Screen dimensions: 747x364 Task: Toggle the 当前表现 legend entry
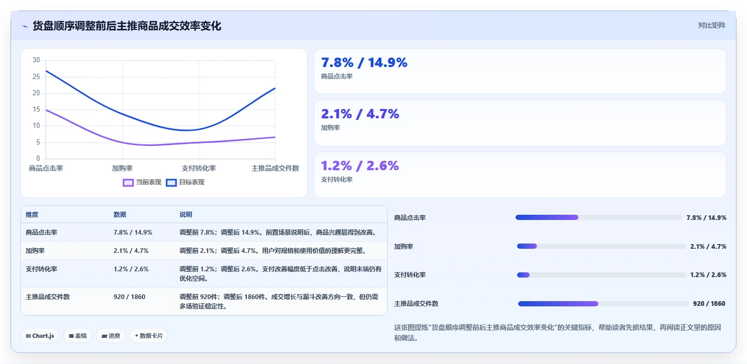[x=142, y=182]
